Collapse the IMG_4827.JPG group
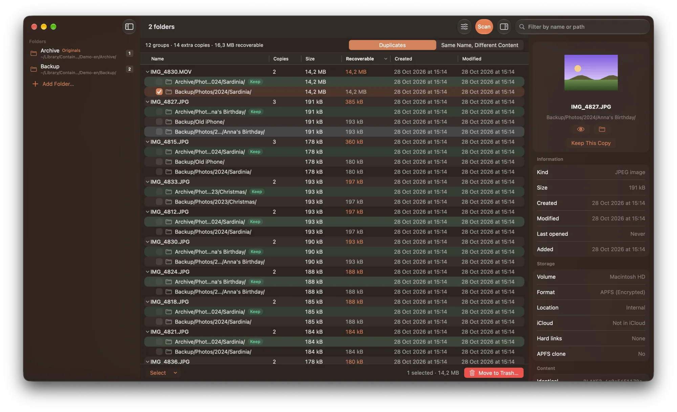The image size is (677, 412). (x=147, y=102)
